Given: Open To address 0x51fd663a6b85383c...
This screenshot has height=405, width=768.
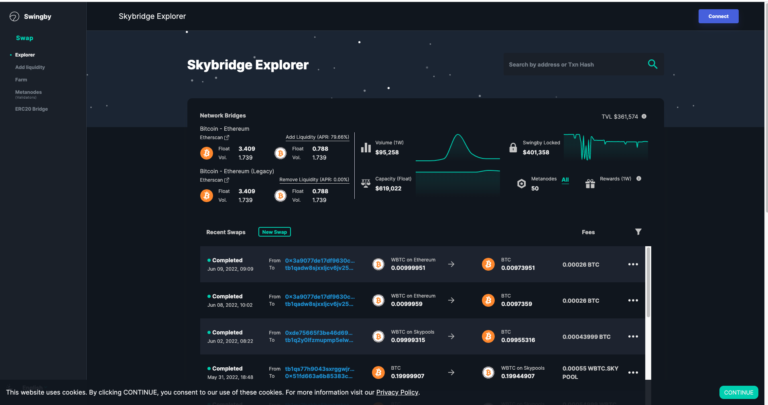Looking at the screenshot, I should [x=319, y=376].
